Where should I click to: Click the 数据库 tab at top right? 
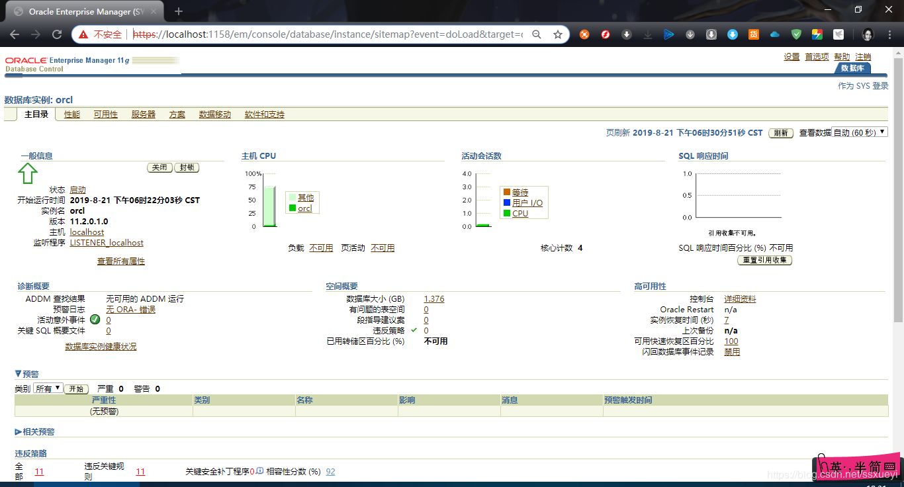(852, 68)
